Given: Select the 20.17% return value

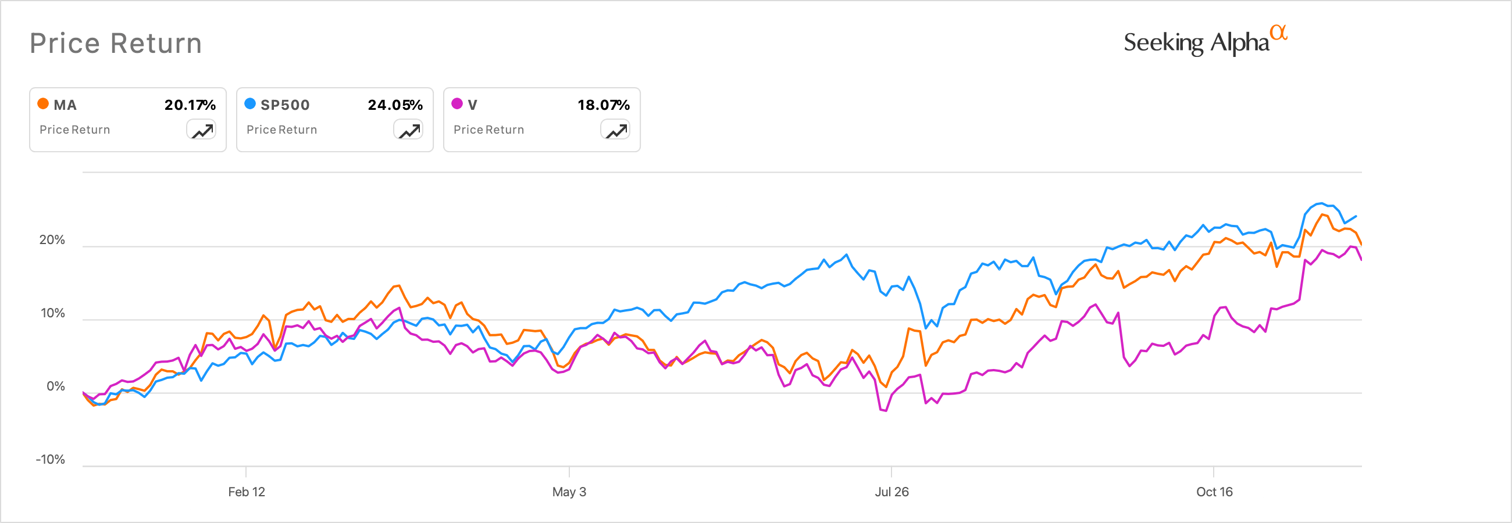Looking at the screenshot, I should point(190,105).
